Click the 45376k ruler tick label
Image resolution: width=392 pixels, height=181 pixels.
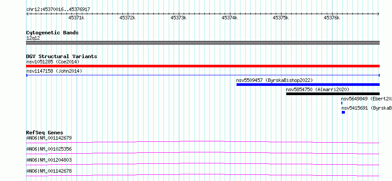coord(332,18)
